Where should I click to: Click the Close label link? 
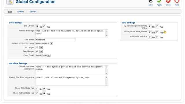point(168,5)
